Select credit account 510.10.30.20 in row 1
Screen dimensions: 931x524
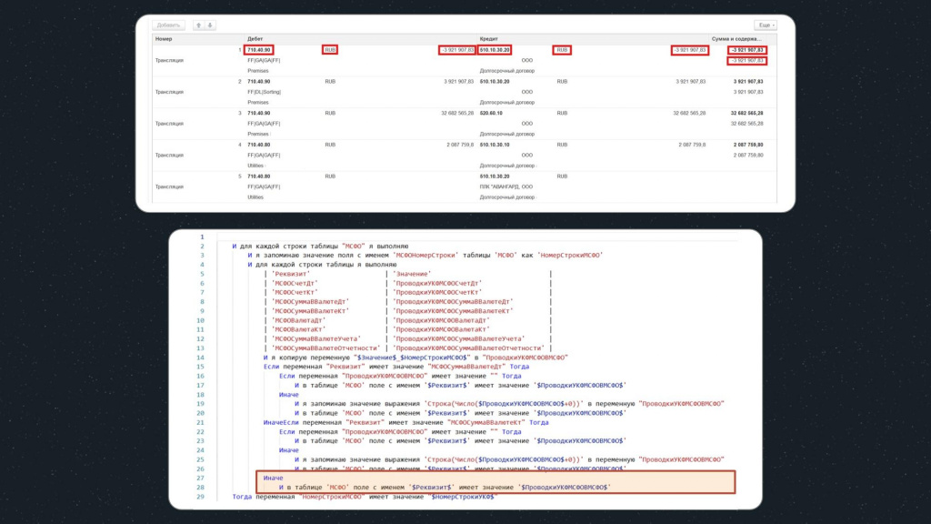point(495,50)
